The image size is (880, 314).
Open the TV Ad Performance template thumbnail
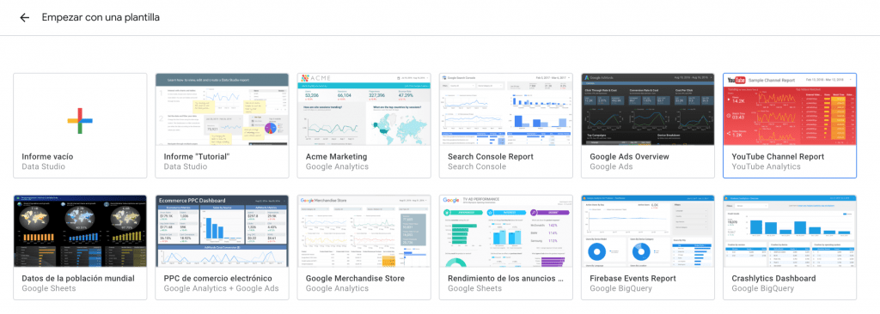(x=506, y=231)
